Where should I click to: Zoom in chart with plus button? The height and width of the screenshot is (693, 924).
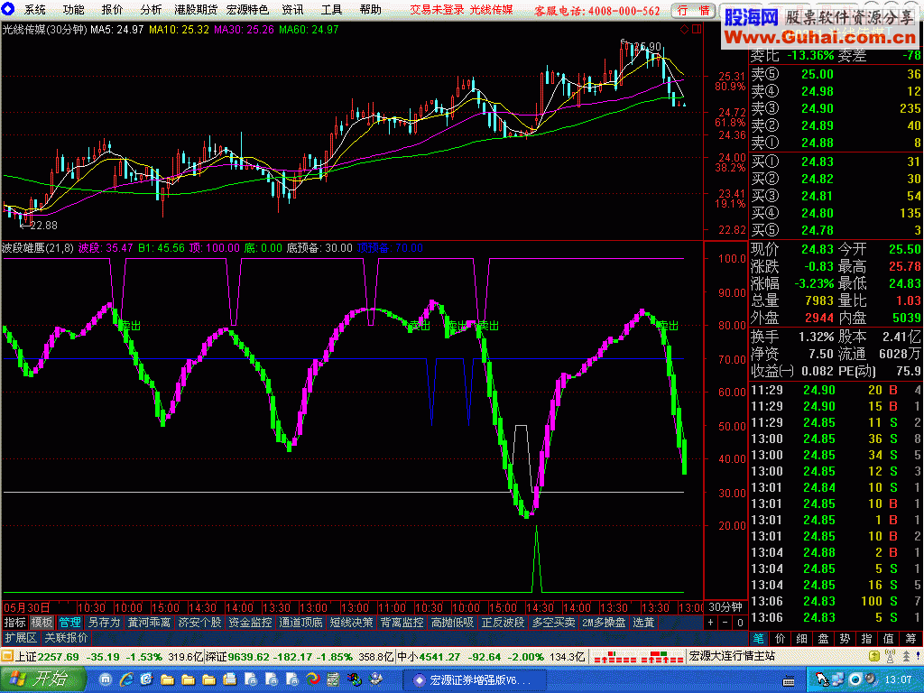click(x=711, y=623)
